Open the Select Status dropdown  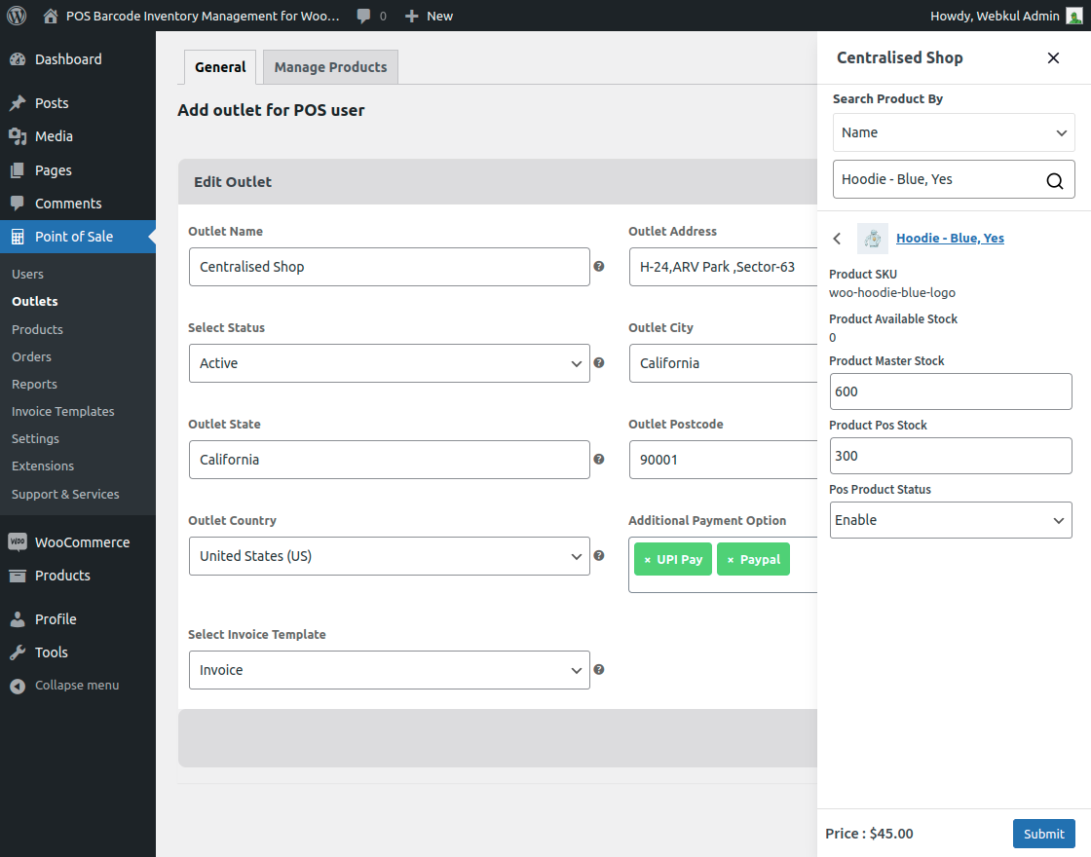(389, 363)
